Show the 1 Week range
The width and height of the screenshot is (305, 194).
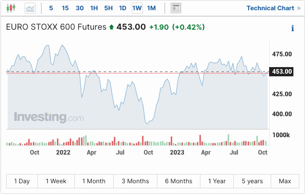tap(56, 181)
